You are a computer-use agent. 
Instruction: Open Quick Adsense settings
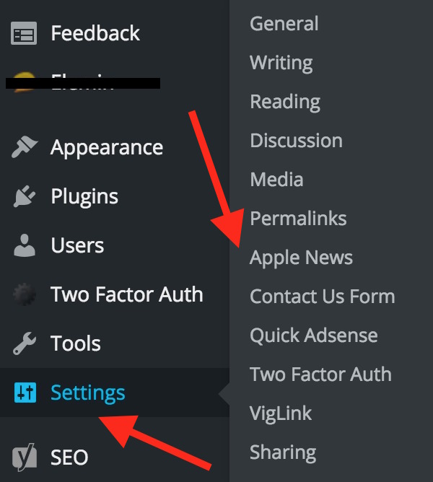(314, 336)
